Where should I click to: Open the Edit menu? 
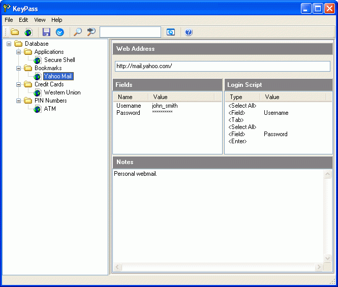(23, 20)
